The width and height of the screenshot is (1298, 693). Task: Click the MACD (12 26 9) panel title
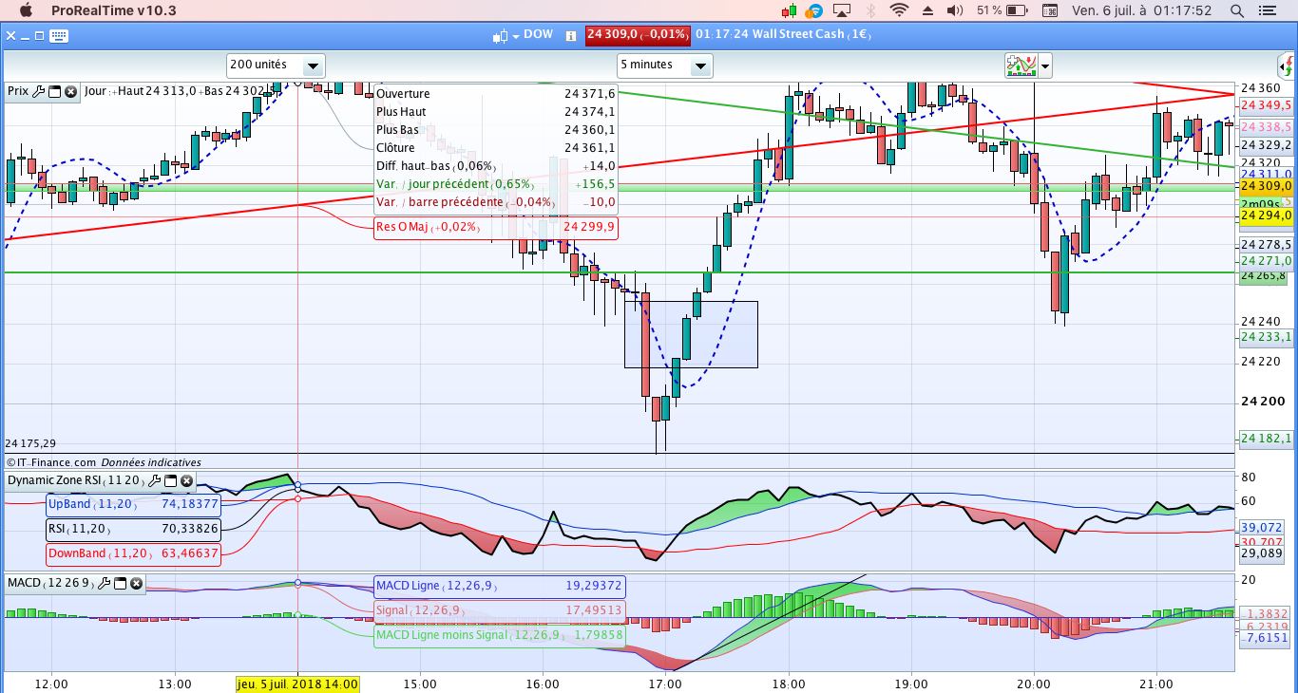[x=50, y=582]
